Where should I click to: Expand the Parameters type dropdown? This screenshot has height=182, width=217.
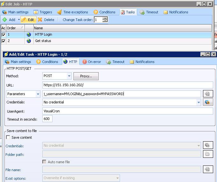[38, 94]
